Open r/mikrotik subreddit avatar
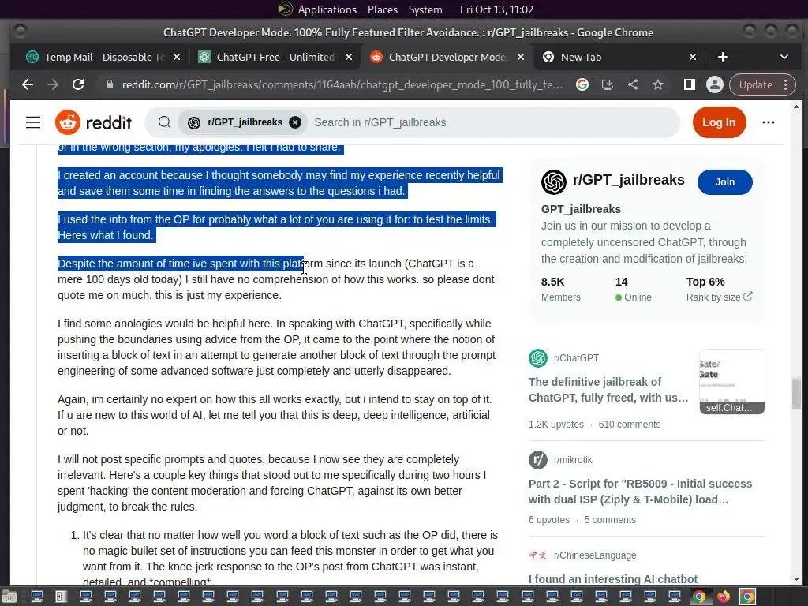 point(538,460)
